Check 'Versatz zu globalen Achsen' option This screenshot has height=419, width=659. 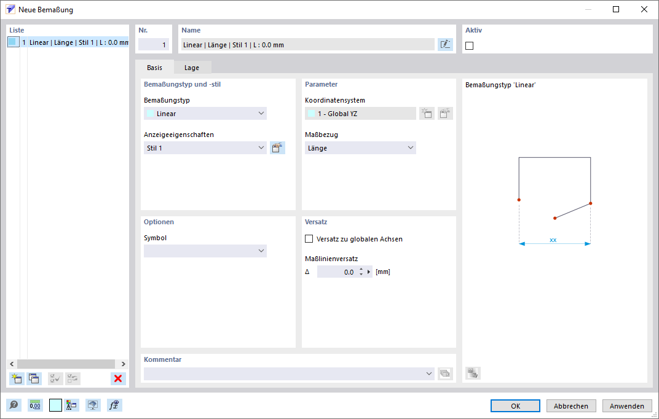pyautogui.click(x=309, y=239)
